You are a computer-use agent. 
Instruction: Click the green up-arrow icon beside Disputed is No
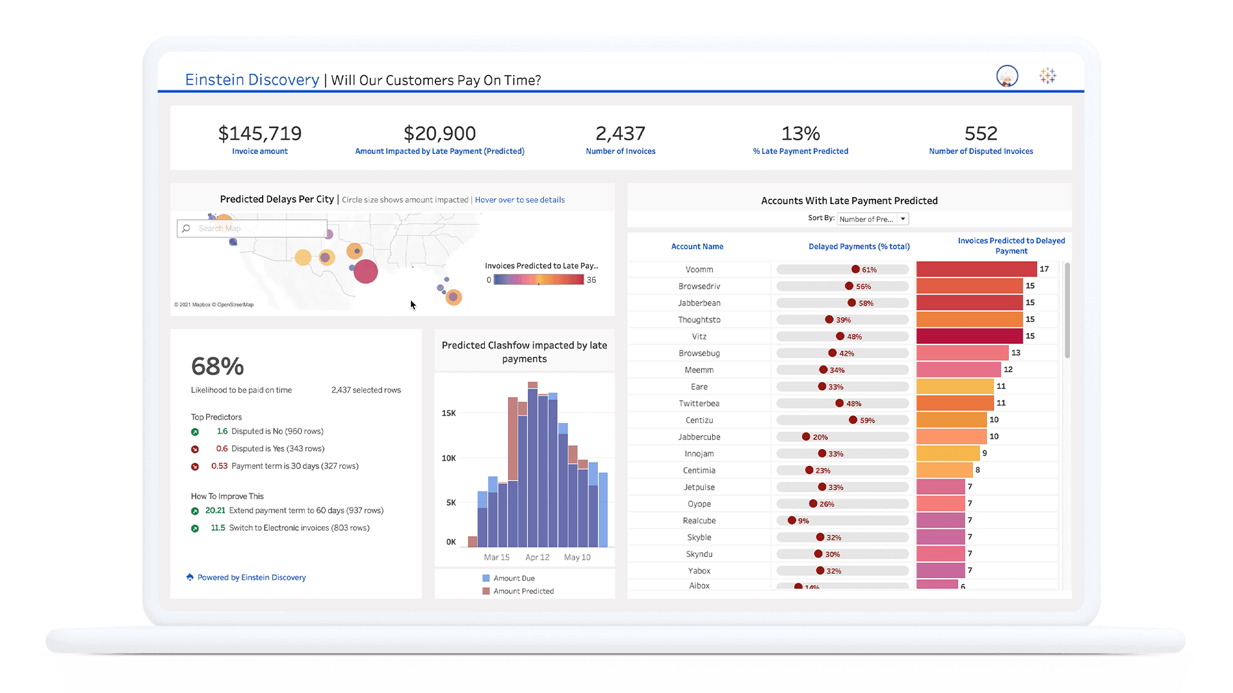pos(195,432)
